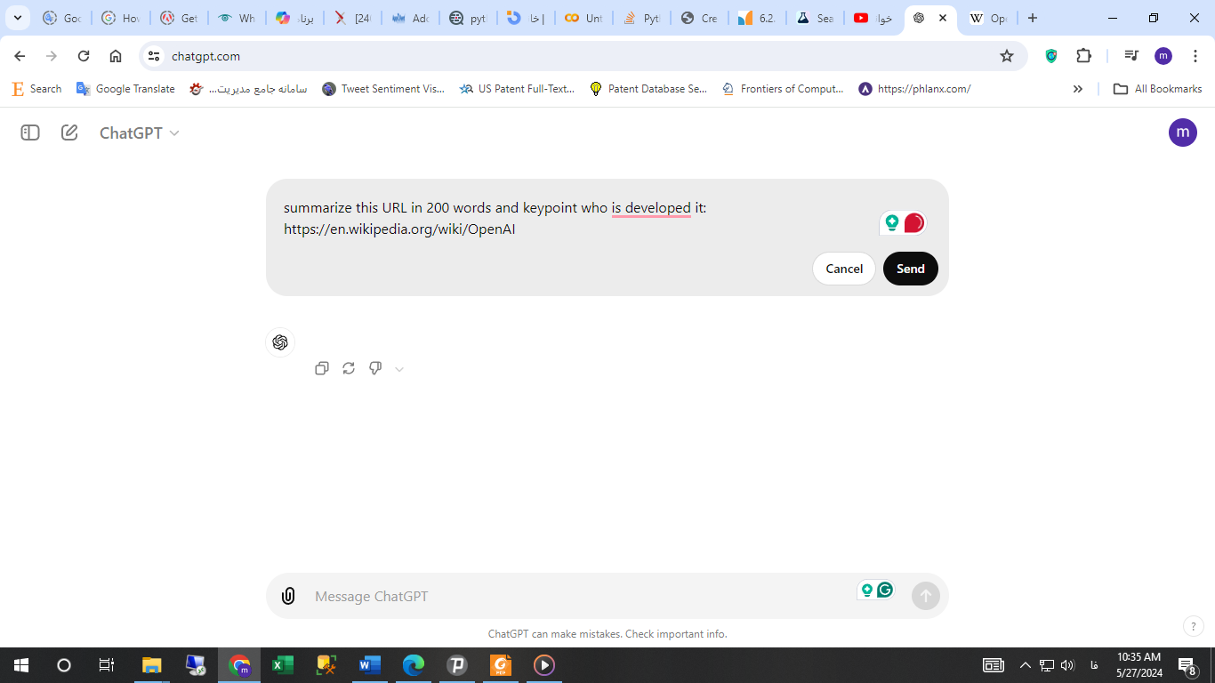Bookmark this page with the star icon

coord(1007,56)
